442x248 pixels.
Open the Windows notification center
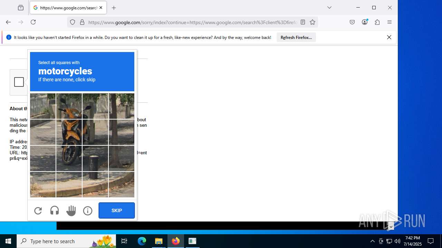pos(431,241)
